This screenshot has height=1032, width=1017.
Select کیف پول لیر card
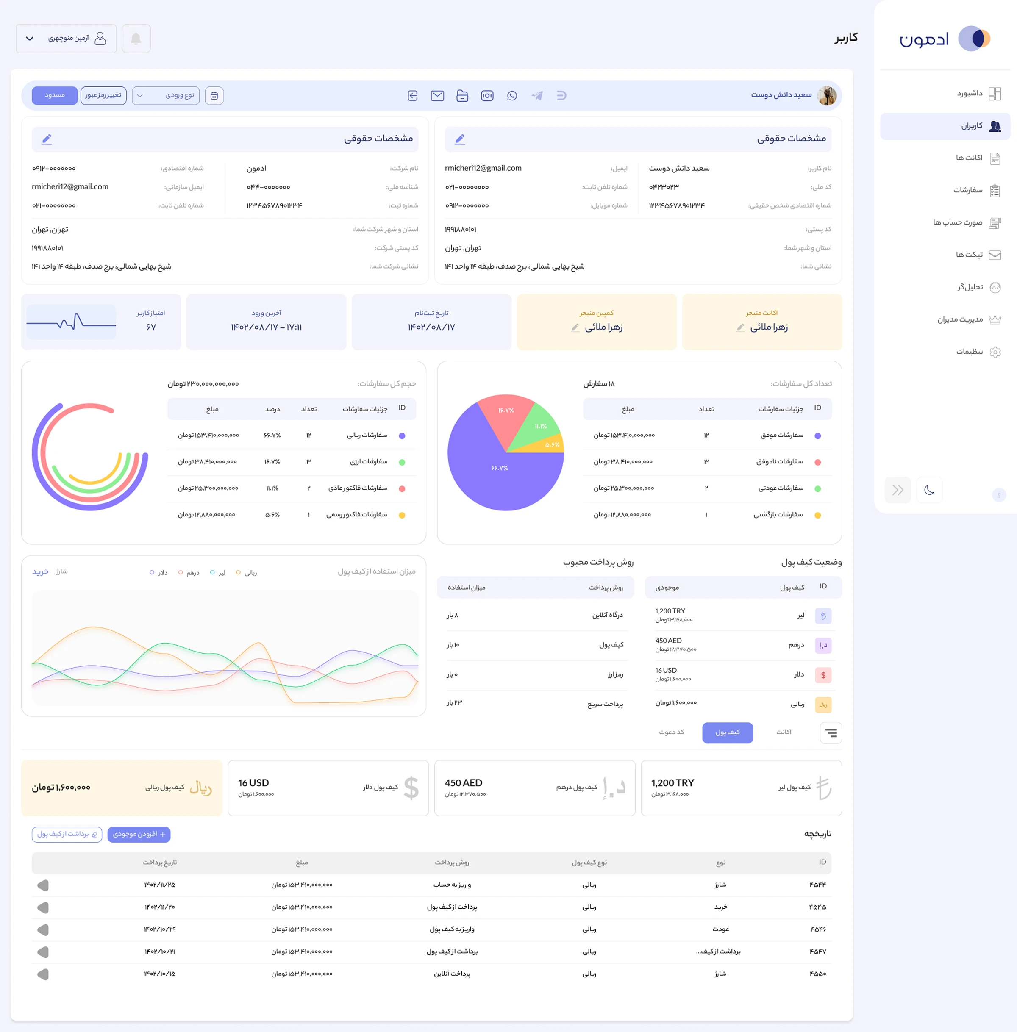tap(742, 788)
